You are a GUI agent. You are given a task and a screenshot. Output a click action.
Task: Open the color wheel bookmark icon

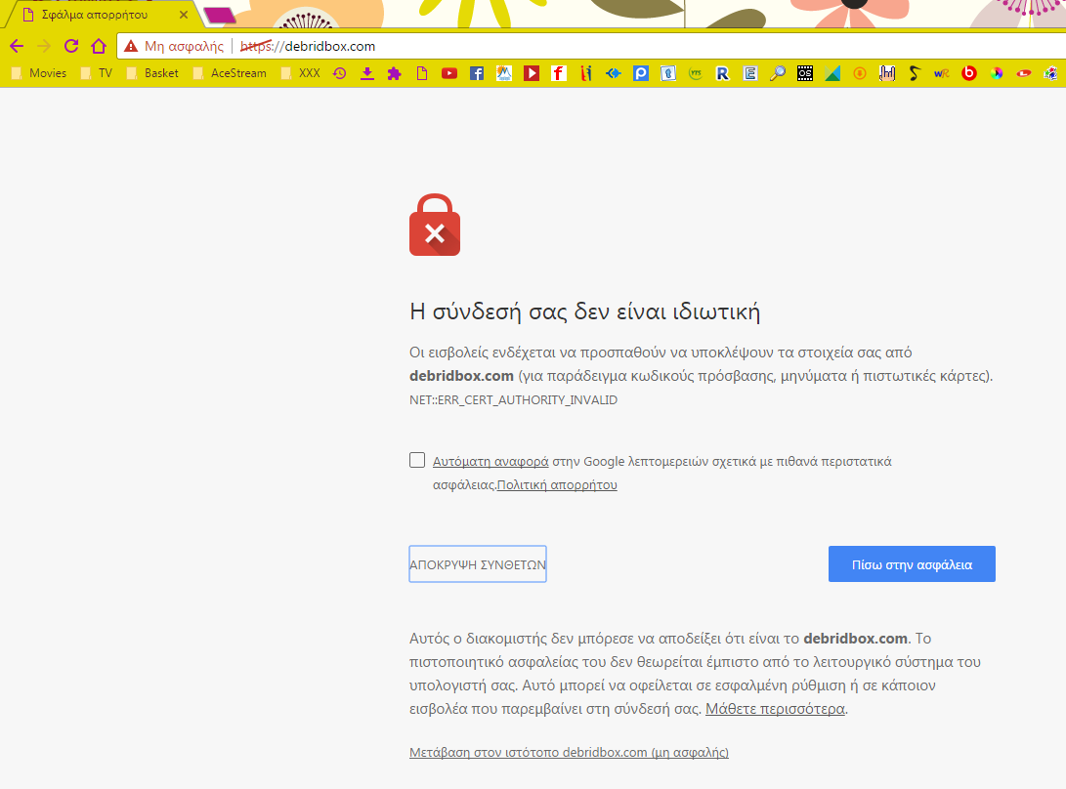pos(997,73)
